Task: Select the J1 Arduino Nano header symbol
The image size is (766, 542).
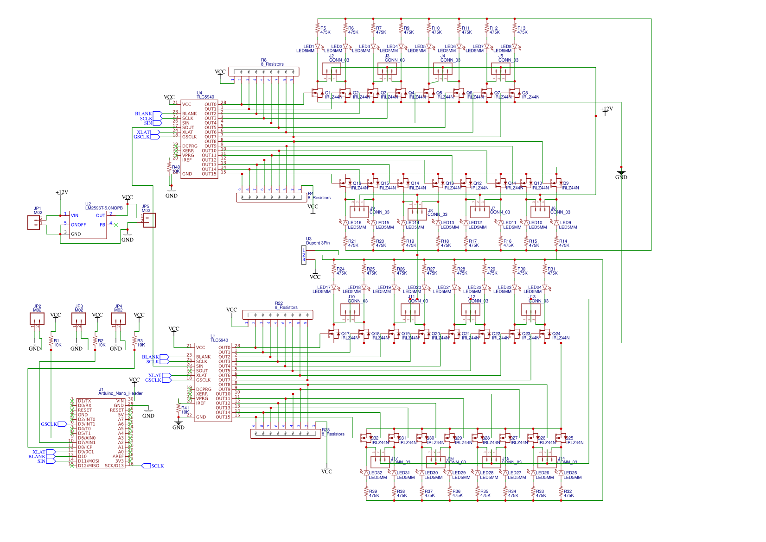Action: click(x=101, y=433)
